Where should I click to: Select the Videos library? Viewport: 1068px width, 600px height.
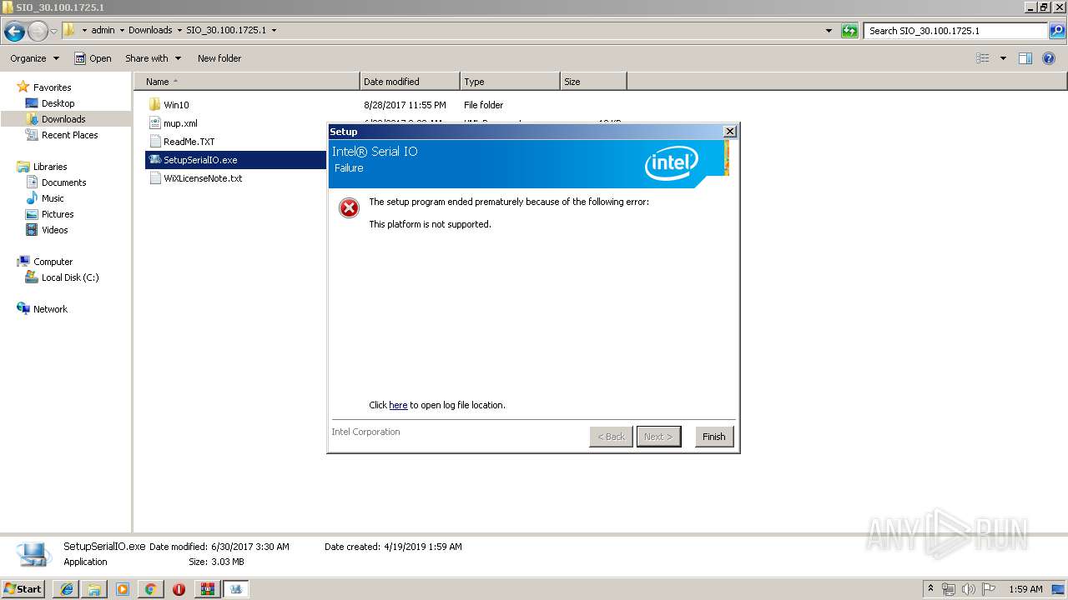[54, 230]
